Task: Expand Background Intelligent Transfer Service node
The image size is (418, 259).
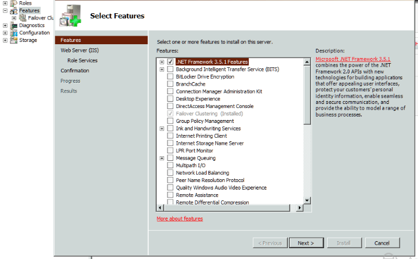Action: (x=162, y=69)
